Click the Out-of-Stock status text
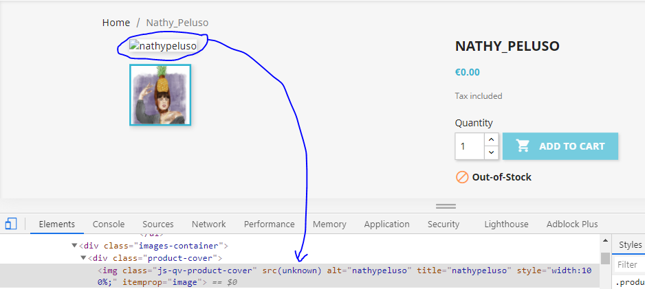This screenshot has height=289, width=645. (501, 177)
